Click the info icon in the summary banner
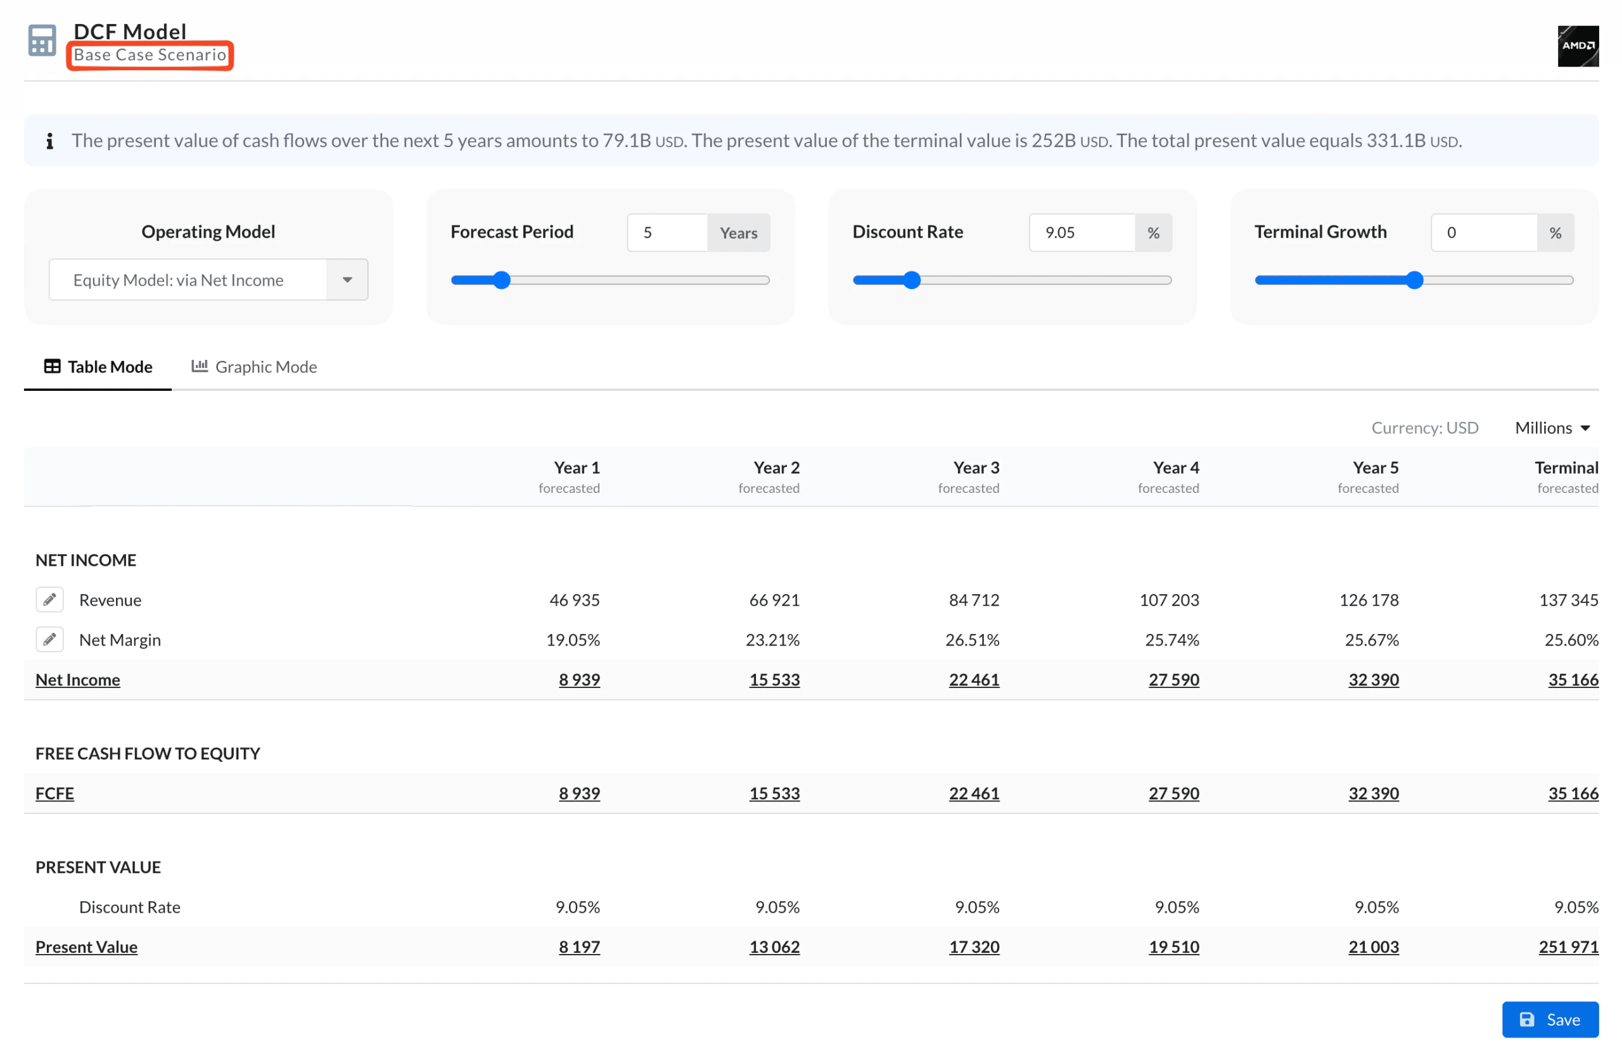Image resolution: width=1622 pixels, height=1056 pixels. [x=50, y=141]
